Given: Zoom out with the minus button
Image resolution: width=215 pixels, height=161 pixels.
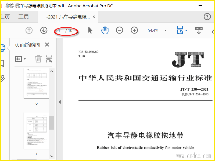Looking at the screenshot, I should [x=120, y=30].
